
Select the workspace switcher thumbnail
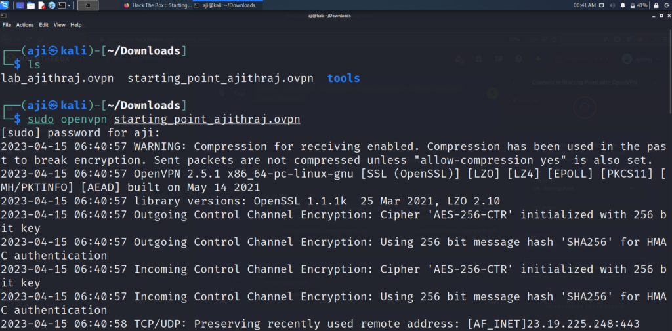click(x=88, y=5)
